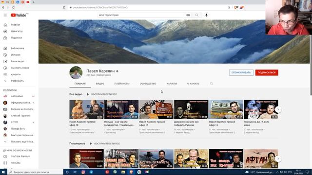Click title 'Павел Карелин прямой эфир 16'
The height and width of the screenshot is (175, 312).
pyautogui.click(x=222, y=123)
